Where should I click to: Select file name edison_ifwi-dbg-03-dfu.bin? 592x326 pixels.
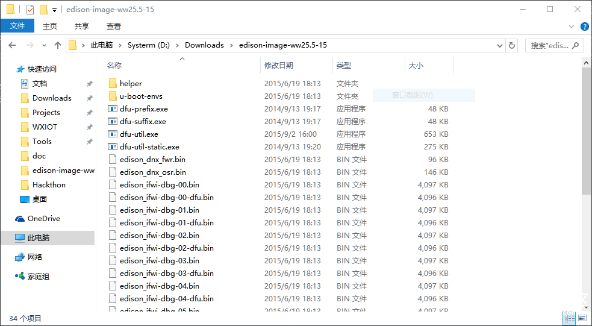pos(166,274)
